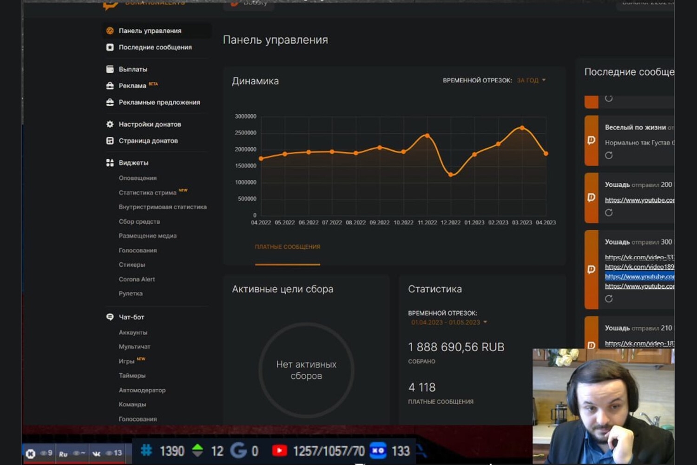Image resolution: width=697 pixels, height=465 pixels.
Task: Open Статистика стрима widget
Action: point(147,193)
